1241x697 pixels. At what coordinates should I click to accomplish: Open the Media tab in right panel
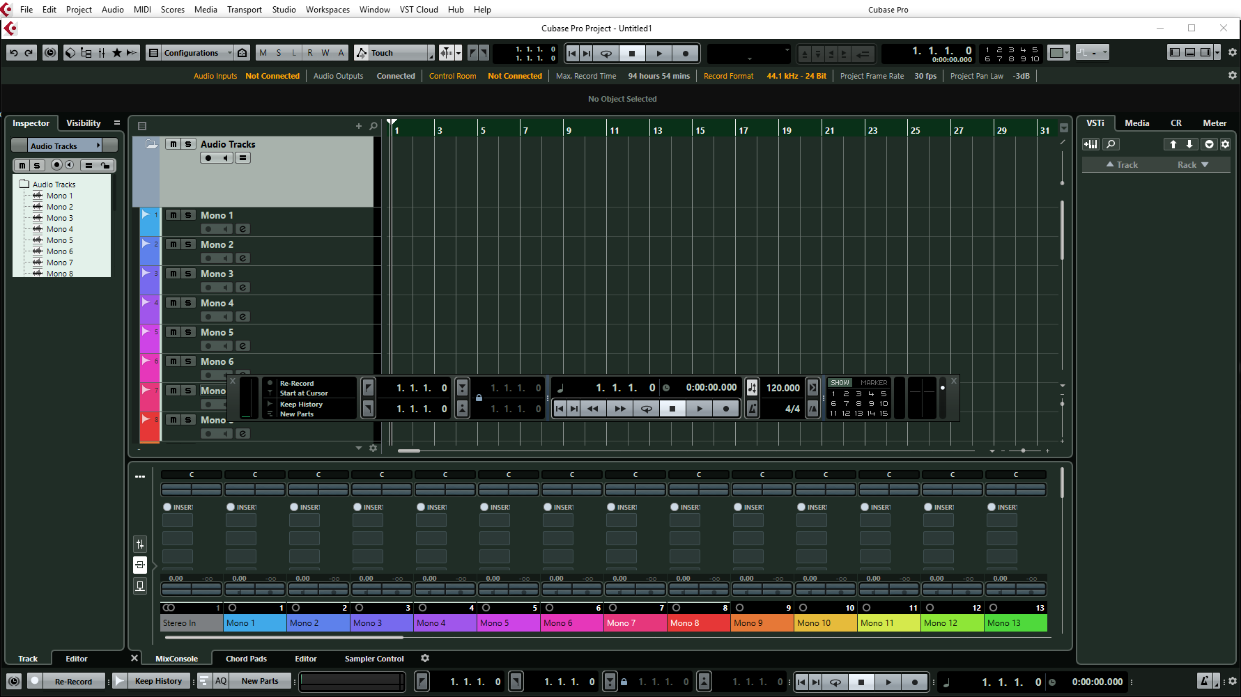pos(1136,123)
